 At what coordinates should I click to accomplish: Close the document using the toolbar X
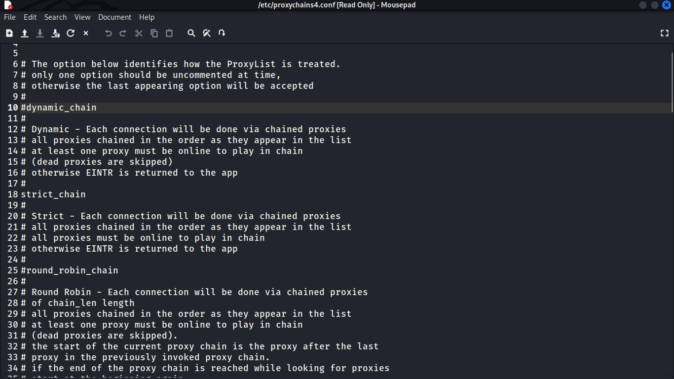86,33
